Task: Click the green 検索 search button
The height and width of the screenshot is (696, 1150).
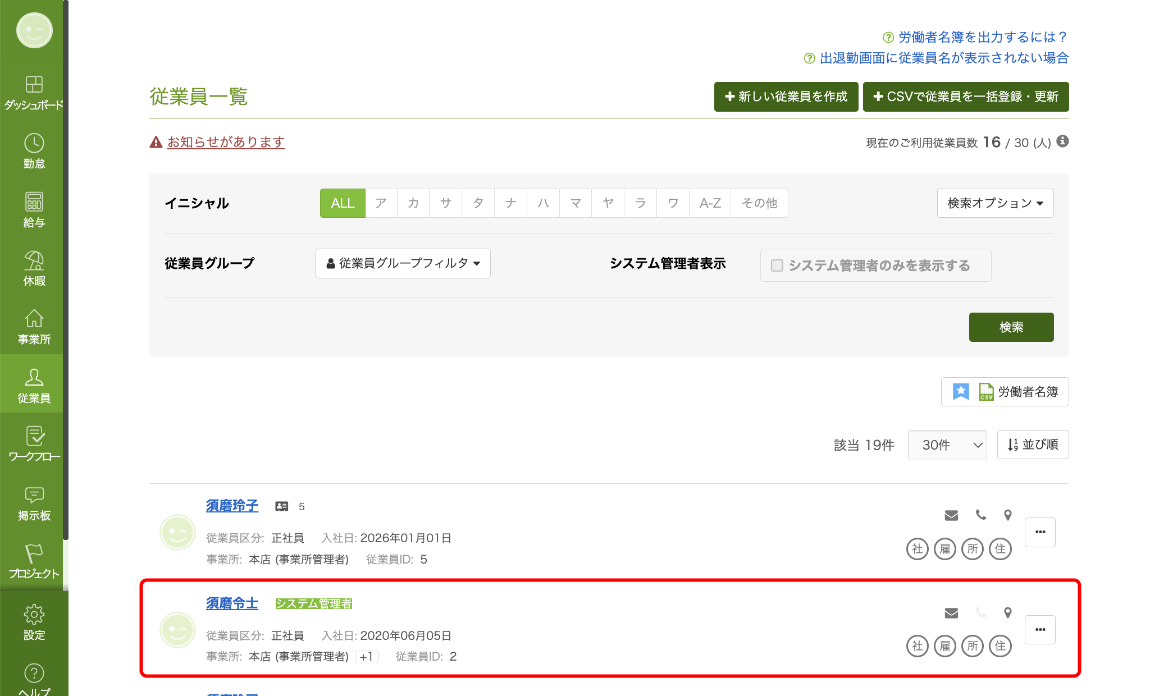Action: (x=1011, y=327)
